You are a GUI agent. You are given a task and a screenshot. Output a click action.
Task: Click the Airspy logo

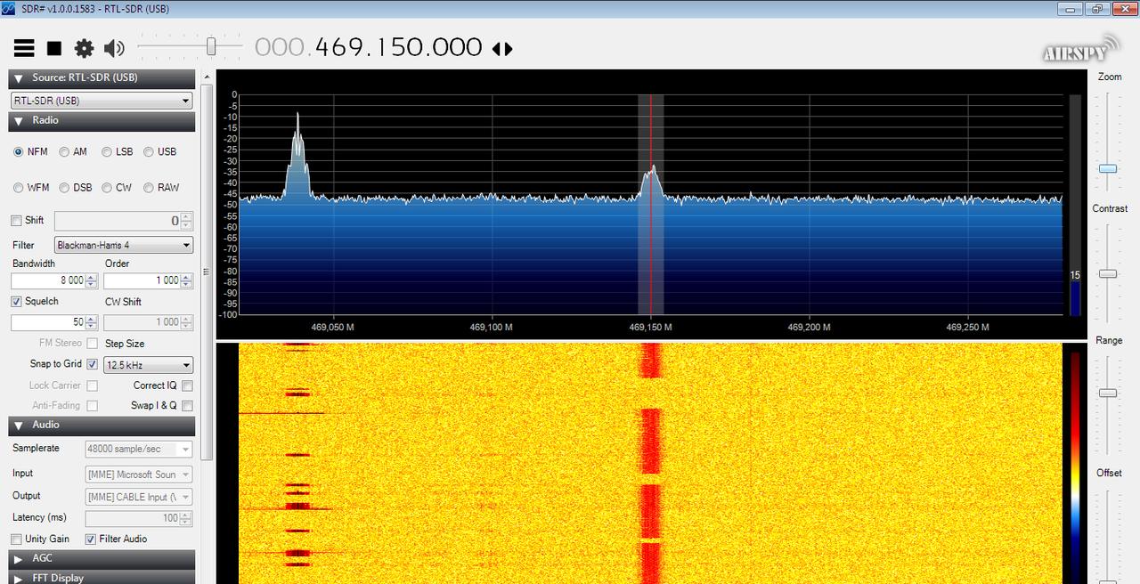[x=1081, y=51]
